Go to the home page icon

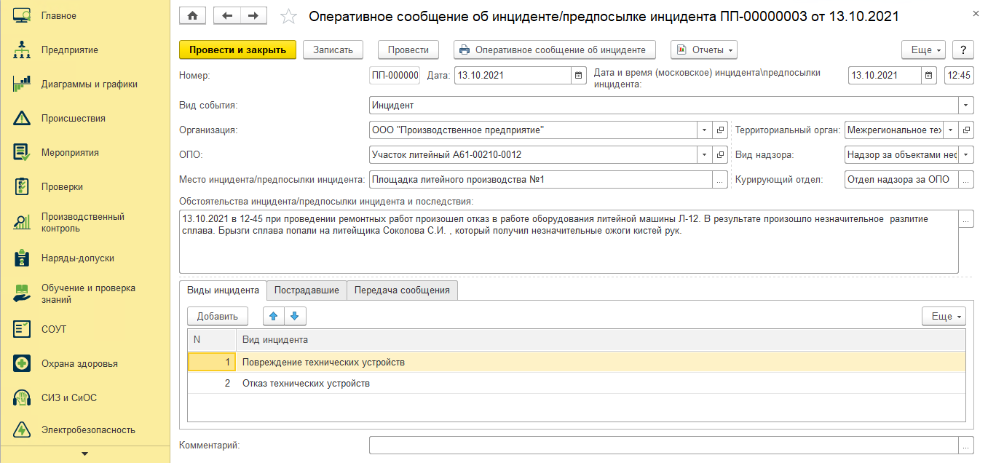coord(193,15)
